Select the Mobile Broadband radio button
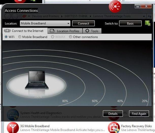Viewport: 155px width, 133px height. pos(20,37)
